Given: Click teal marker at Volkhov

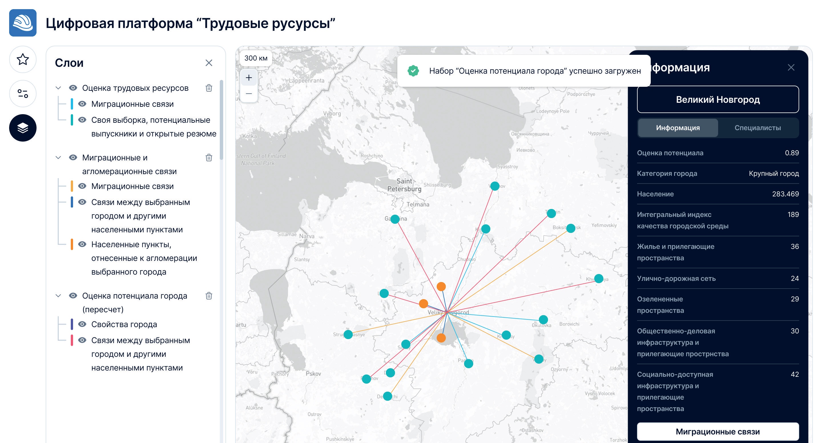Looking at the screenshot, I should tap(495, 186).
